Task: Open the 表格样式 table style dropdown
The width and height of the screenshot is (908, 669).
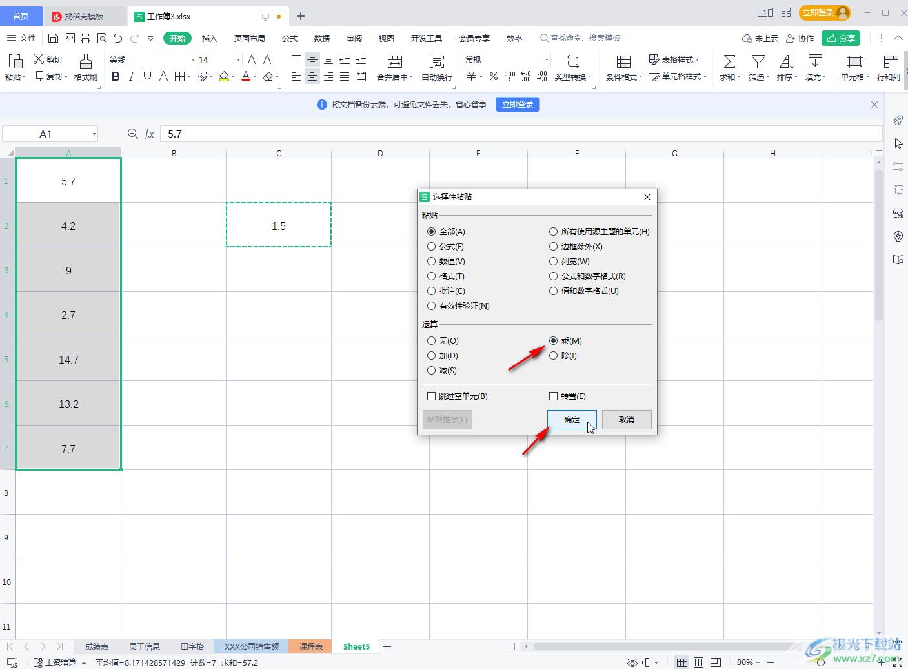Action: click(674, 59)
